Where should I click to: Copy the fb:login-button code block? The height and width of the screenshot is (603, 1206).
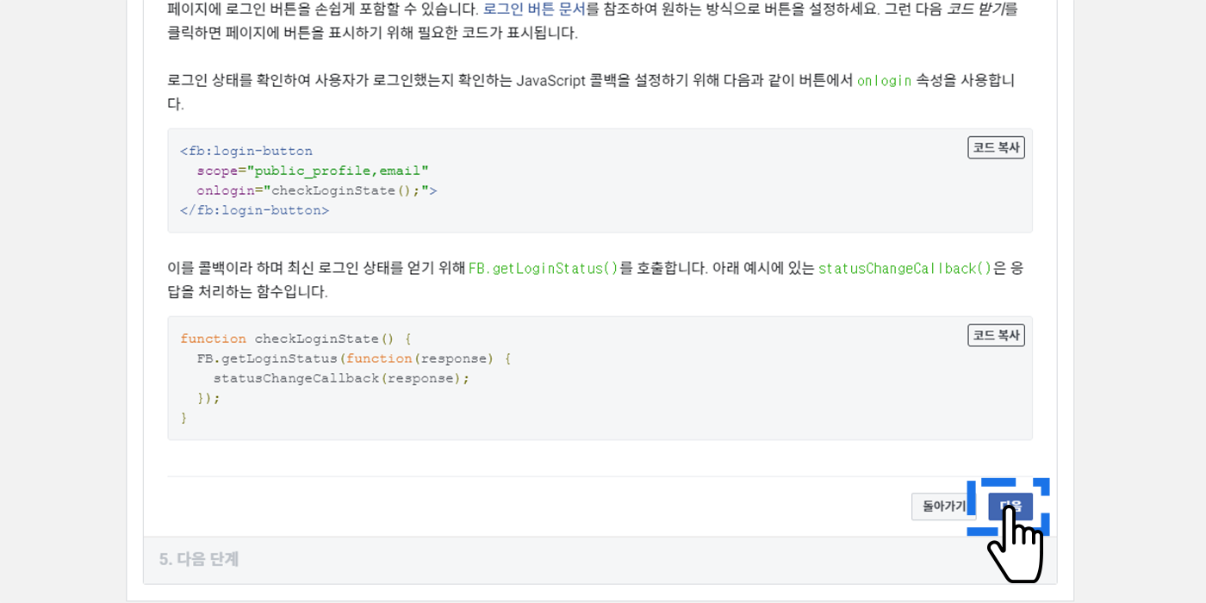point(996,147)
